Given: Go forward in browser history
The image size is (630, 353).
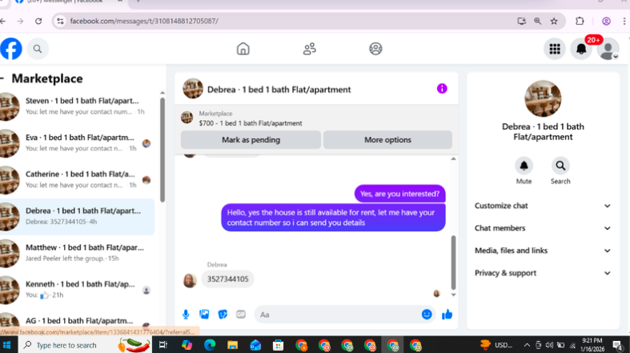Looking at the screenshot, I should point(20,21).
